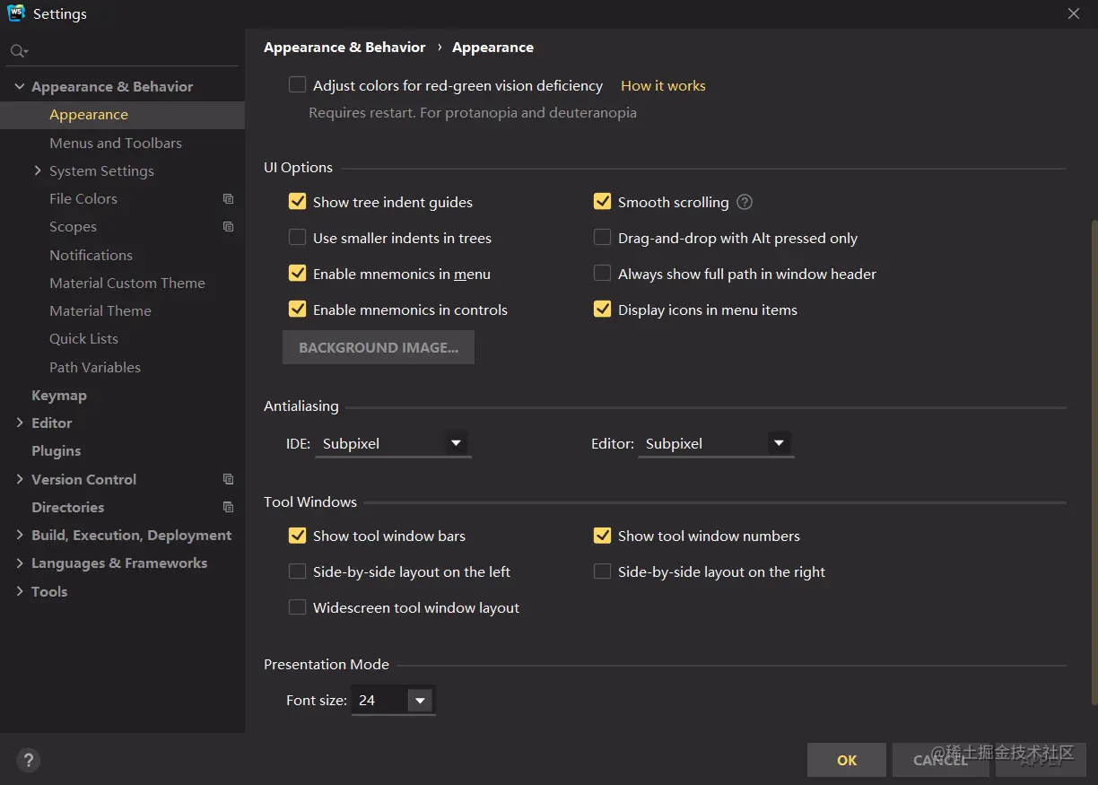
Task: Click the search magnifier icon
Action: 18,51
